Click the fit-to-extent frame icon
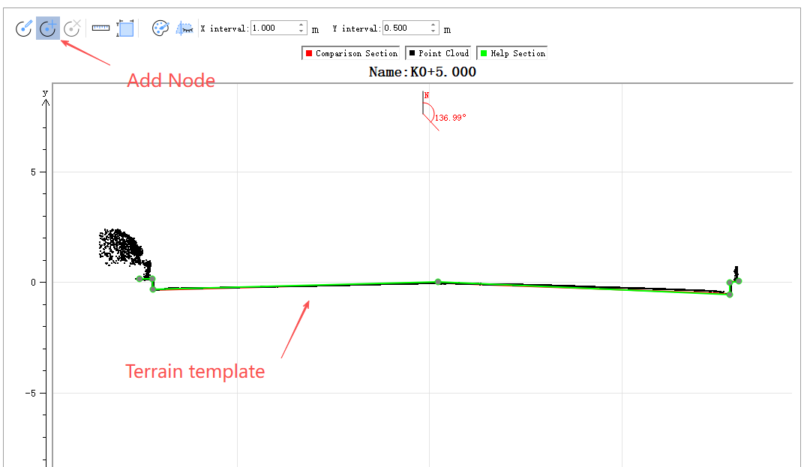Viewport: 804px width, 467px height. click(x=125, y=28)
